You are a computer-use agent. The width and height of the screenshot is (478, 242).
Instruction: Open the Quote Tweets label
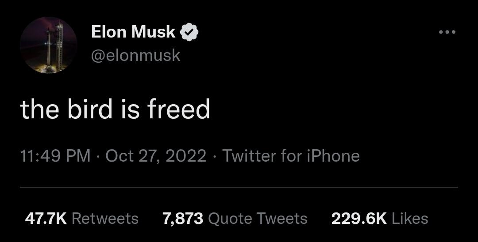coord(258,219)
